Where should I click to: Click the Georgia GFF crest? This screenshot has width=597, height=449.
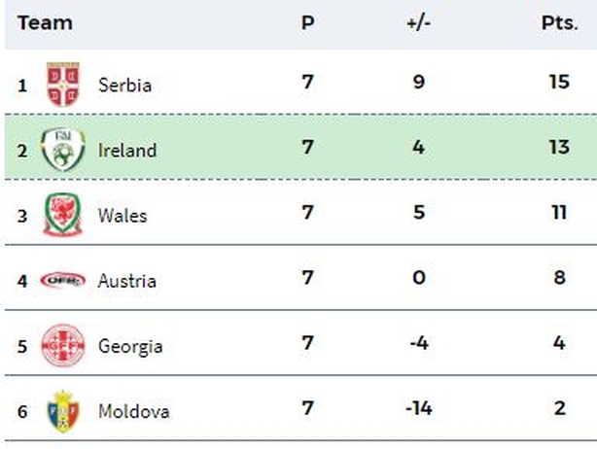click(63, 346)
